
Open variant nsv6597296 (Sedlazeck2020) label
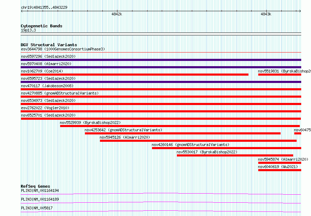48,56
